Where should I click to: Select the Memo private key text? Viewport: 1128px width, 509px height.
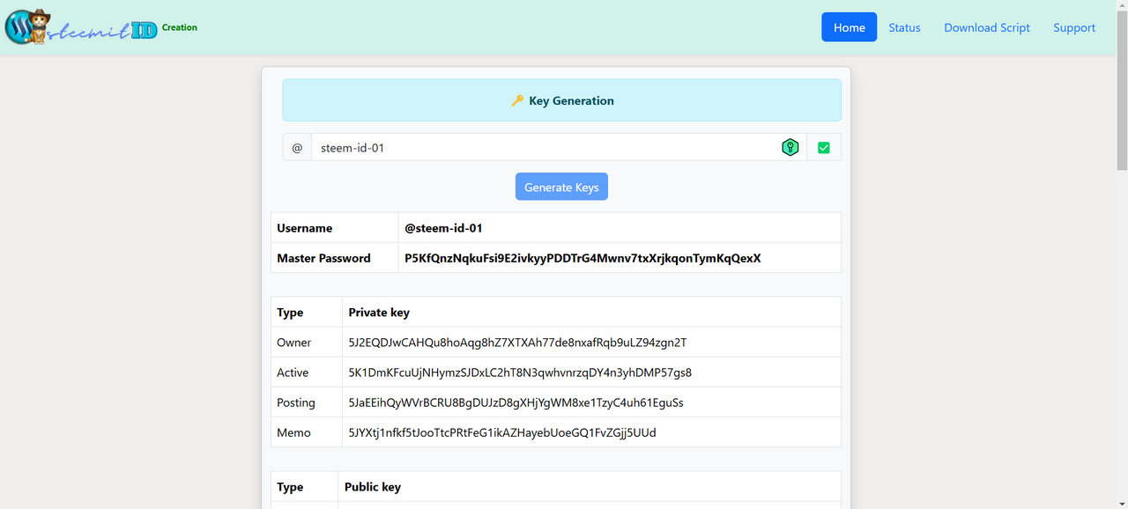pos(502,432)
